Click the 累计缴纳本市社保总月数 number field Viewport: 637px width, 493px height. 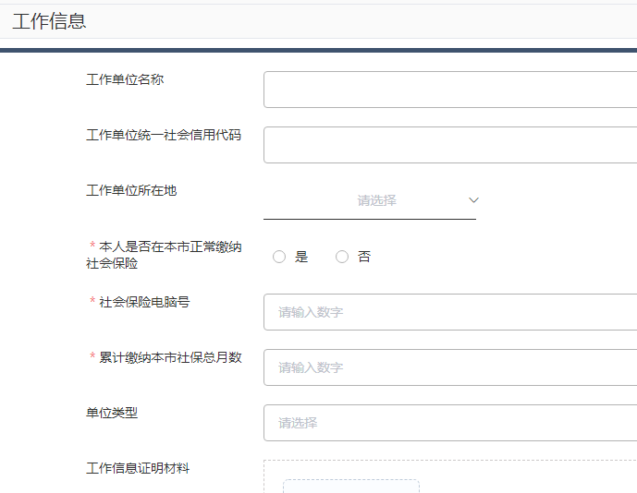click(x=450, y=367)
